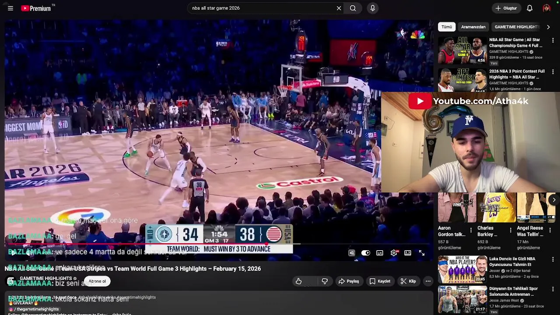Open the YouTube hamburger guide menu
The image size is (560, 315).
10,8
